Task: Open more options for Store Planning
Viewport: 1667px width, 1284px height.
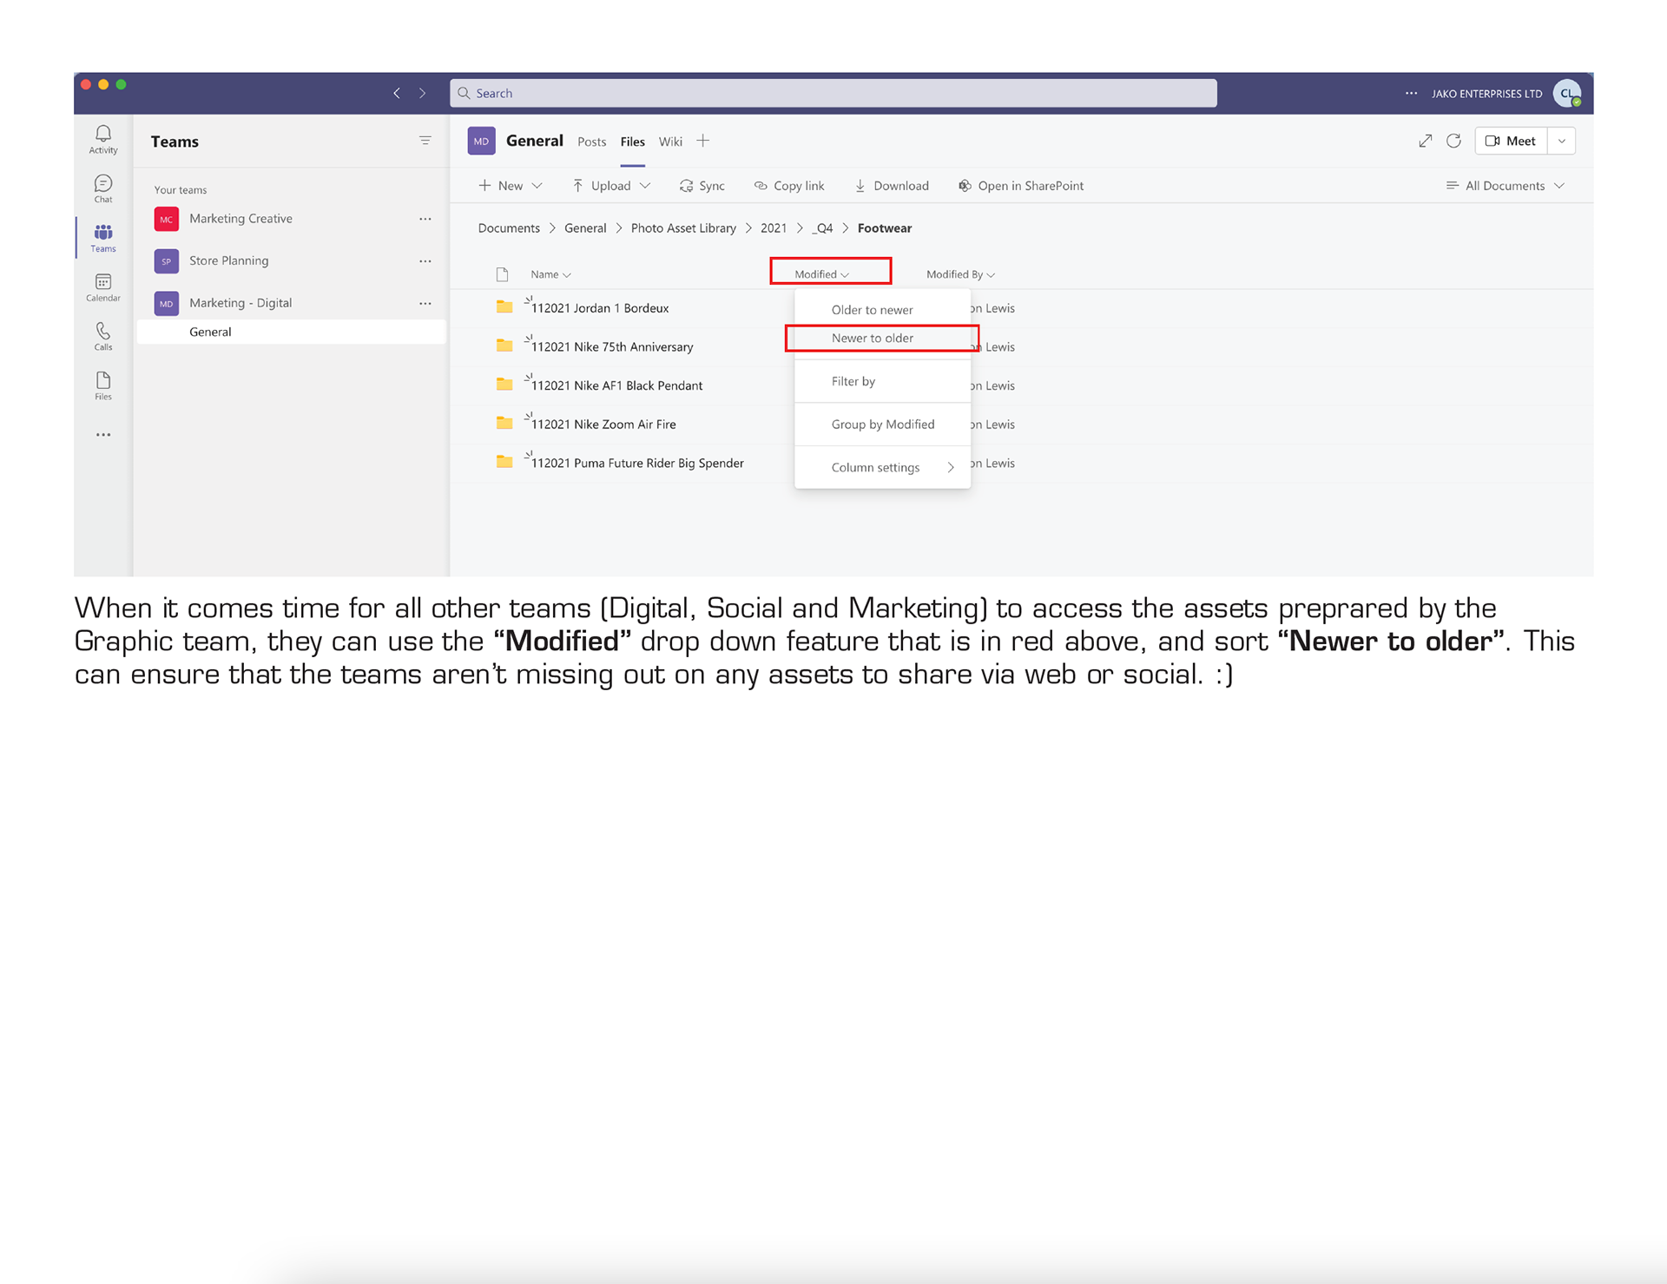Action: [425, 261]
